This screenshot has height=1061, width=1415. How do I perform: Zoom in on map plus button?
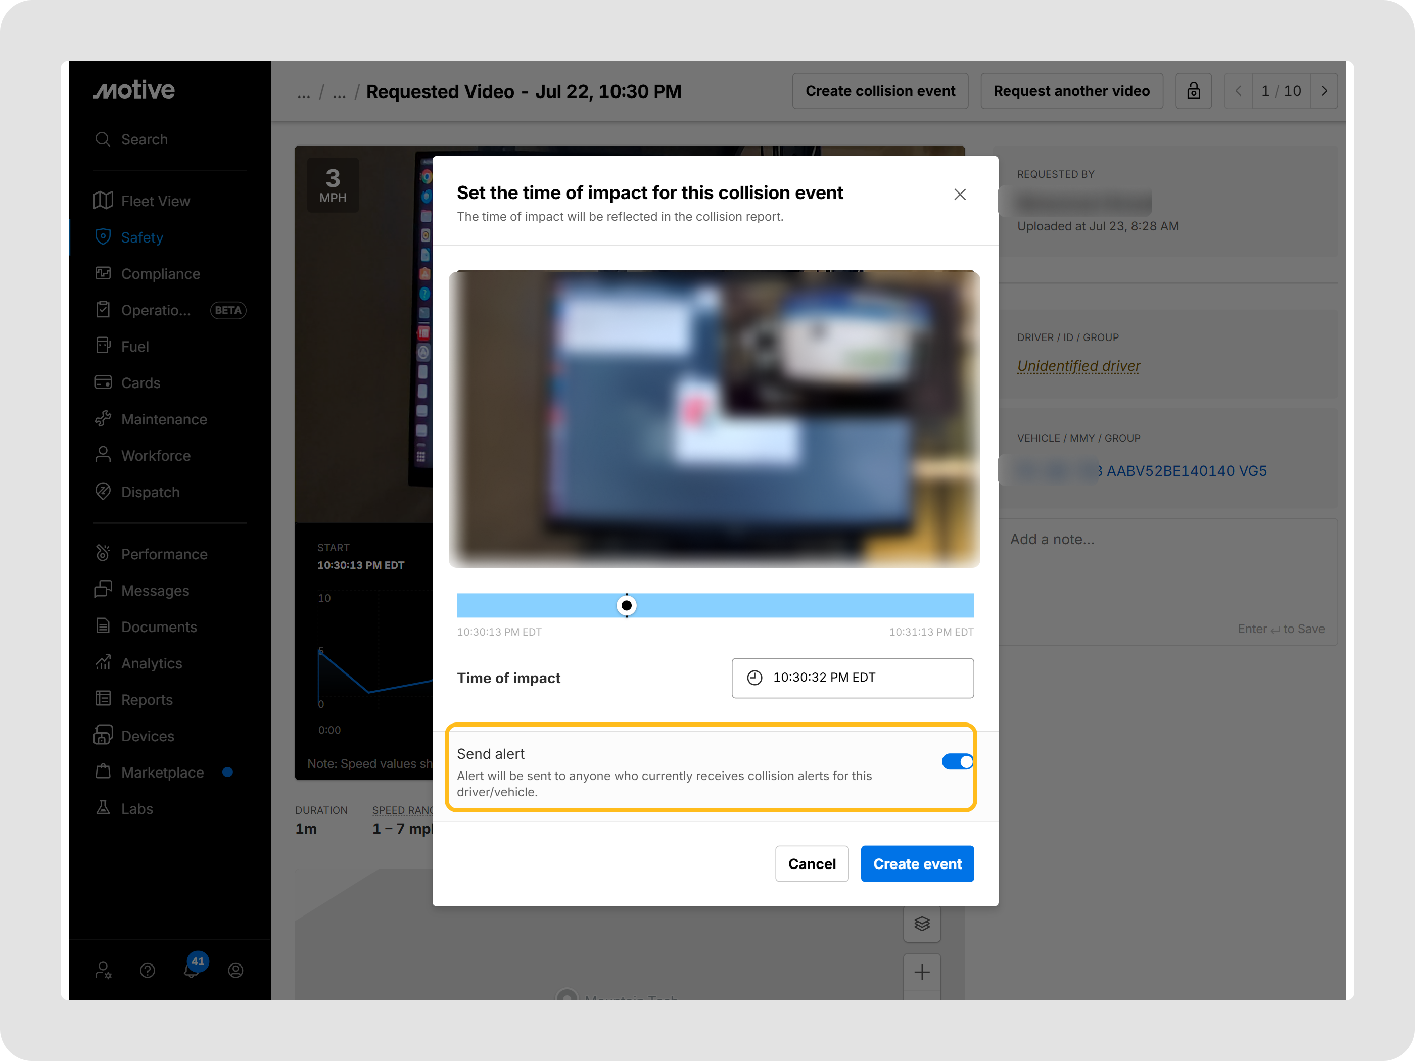[x=922, y=972]
